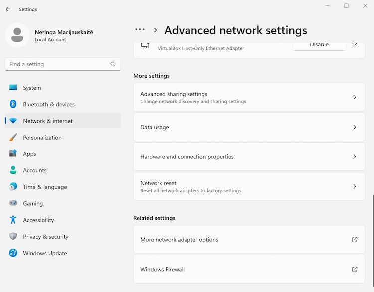Expand the breadcrumb ellipsis menu

(x=140, y=30)
